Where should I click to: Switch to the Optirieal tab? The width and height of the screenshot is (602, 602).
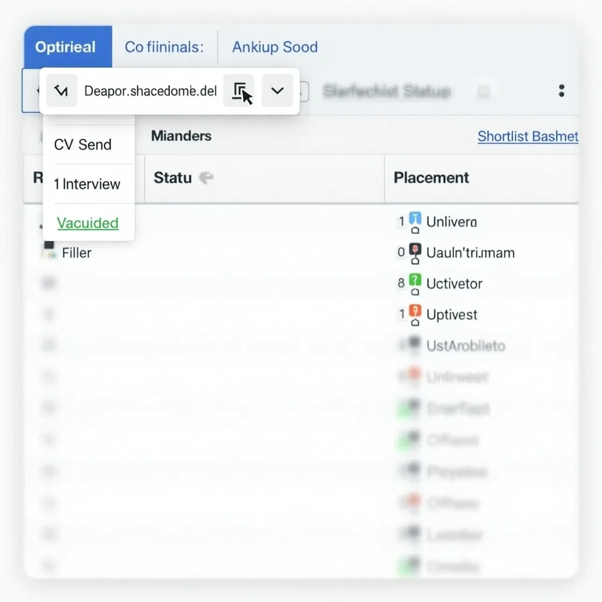pos(66,47)
